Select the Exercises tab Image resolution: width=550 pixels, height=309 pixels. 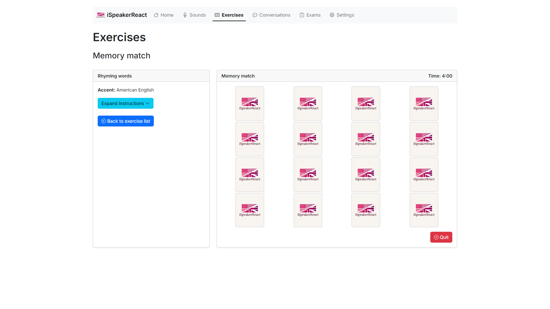(229, 15)
